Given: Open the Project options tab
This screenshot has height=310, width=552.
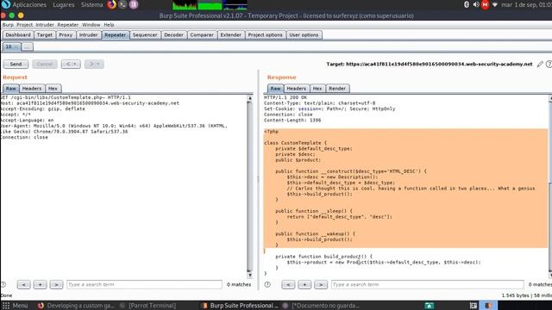Looking at the screenshot, I should coord(265,34).
